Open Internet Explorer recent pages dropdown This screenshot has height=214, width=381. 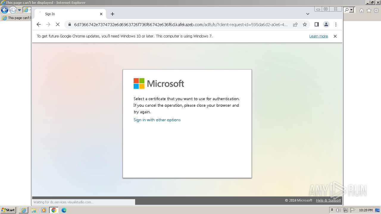[x=19, y=10]
